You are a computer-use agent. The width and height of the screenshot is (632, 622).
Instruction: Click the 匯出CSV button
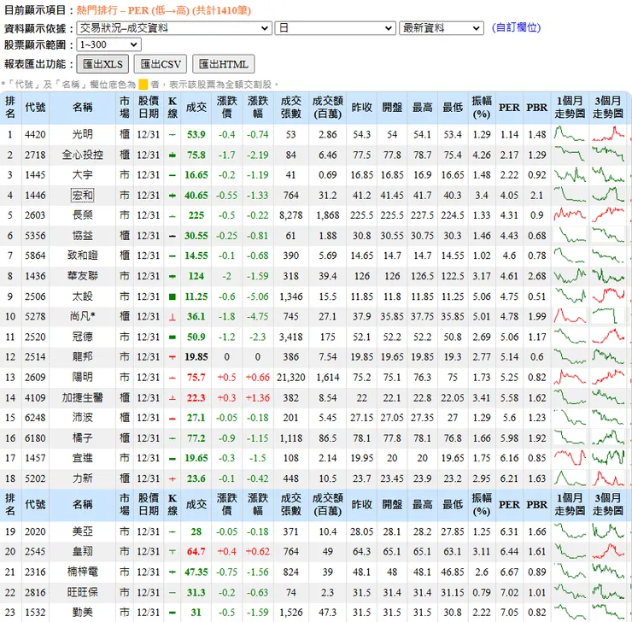pyautogui.click(x=161, y=64)
